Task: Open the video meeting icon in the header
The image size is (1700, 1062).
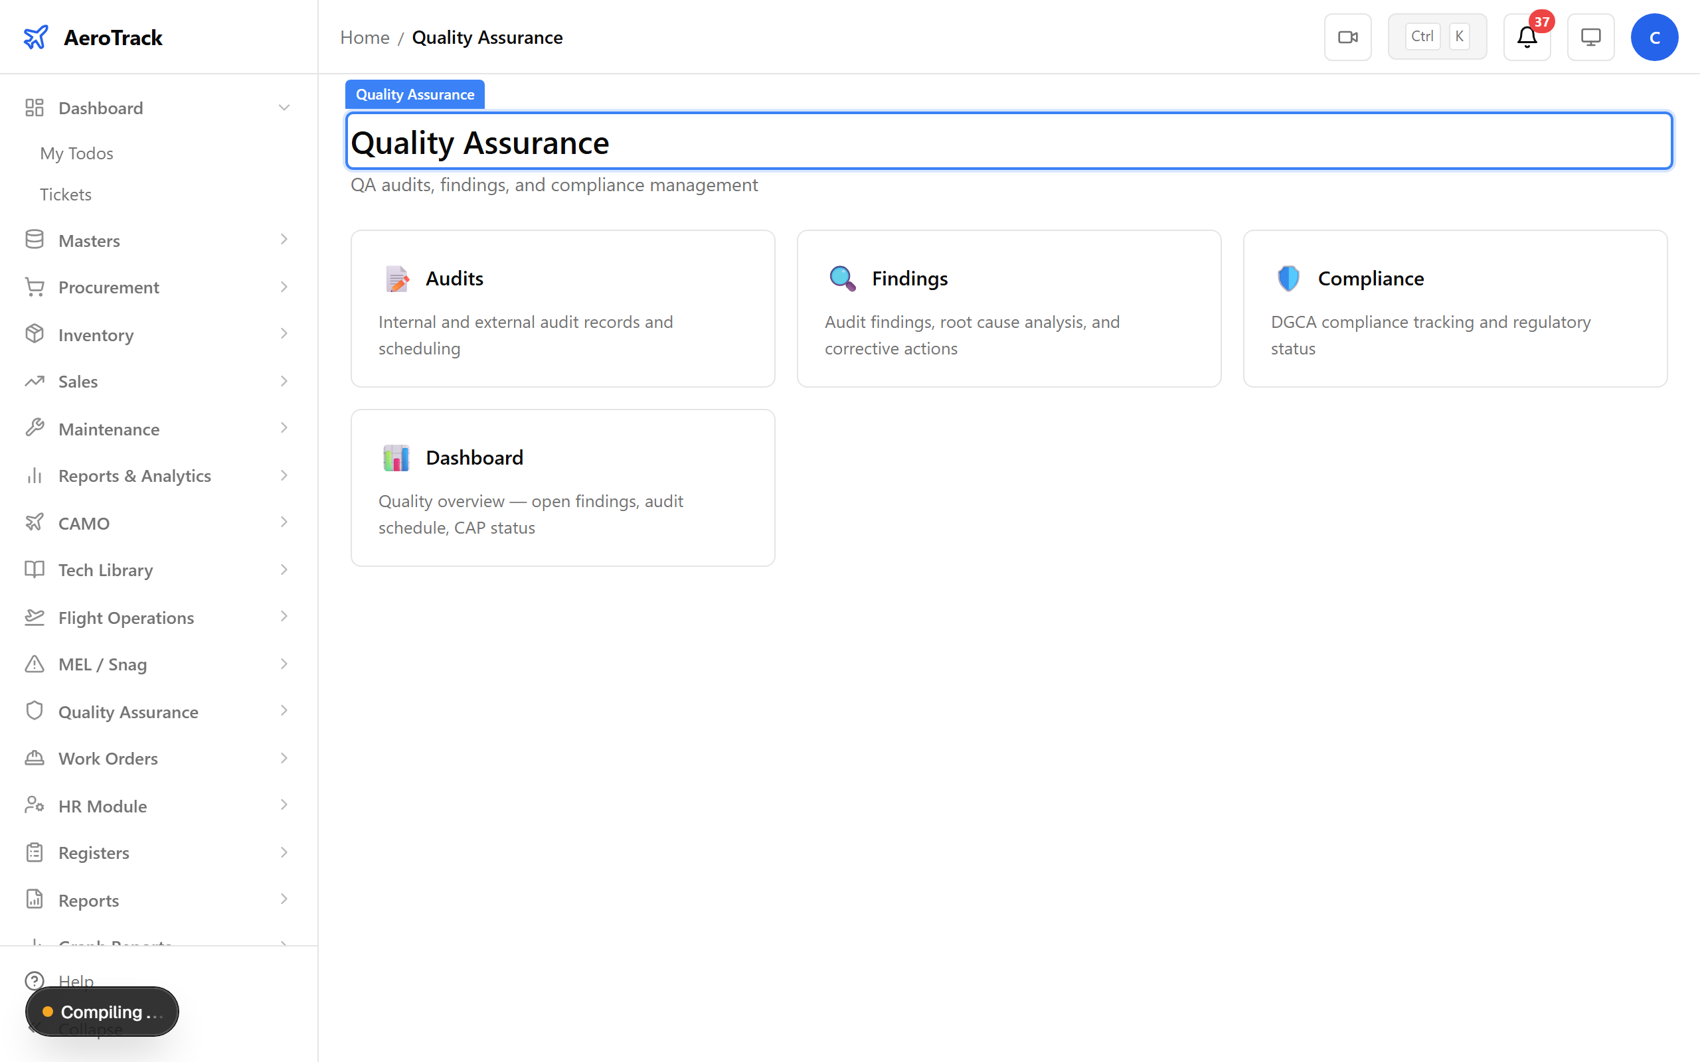Action: [1347, 37]
